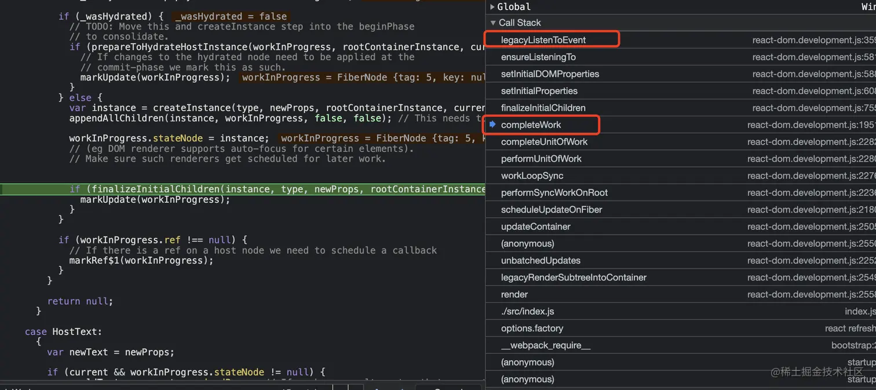Open source link in setInitialProperties row
876x390 pixels.
pos(814,91)
